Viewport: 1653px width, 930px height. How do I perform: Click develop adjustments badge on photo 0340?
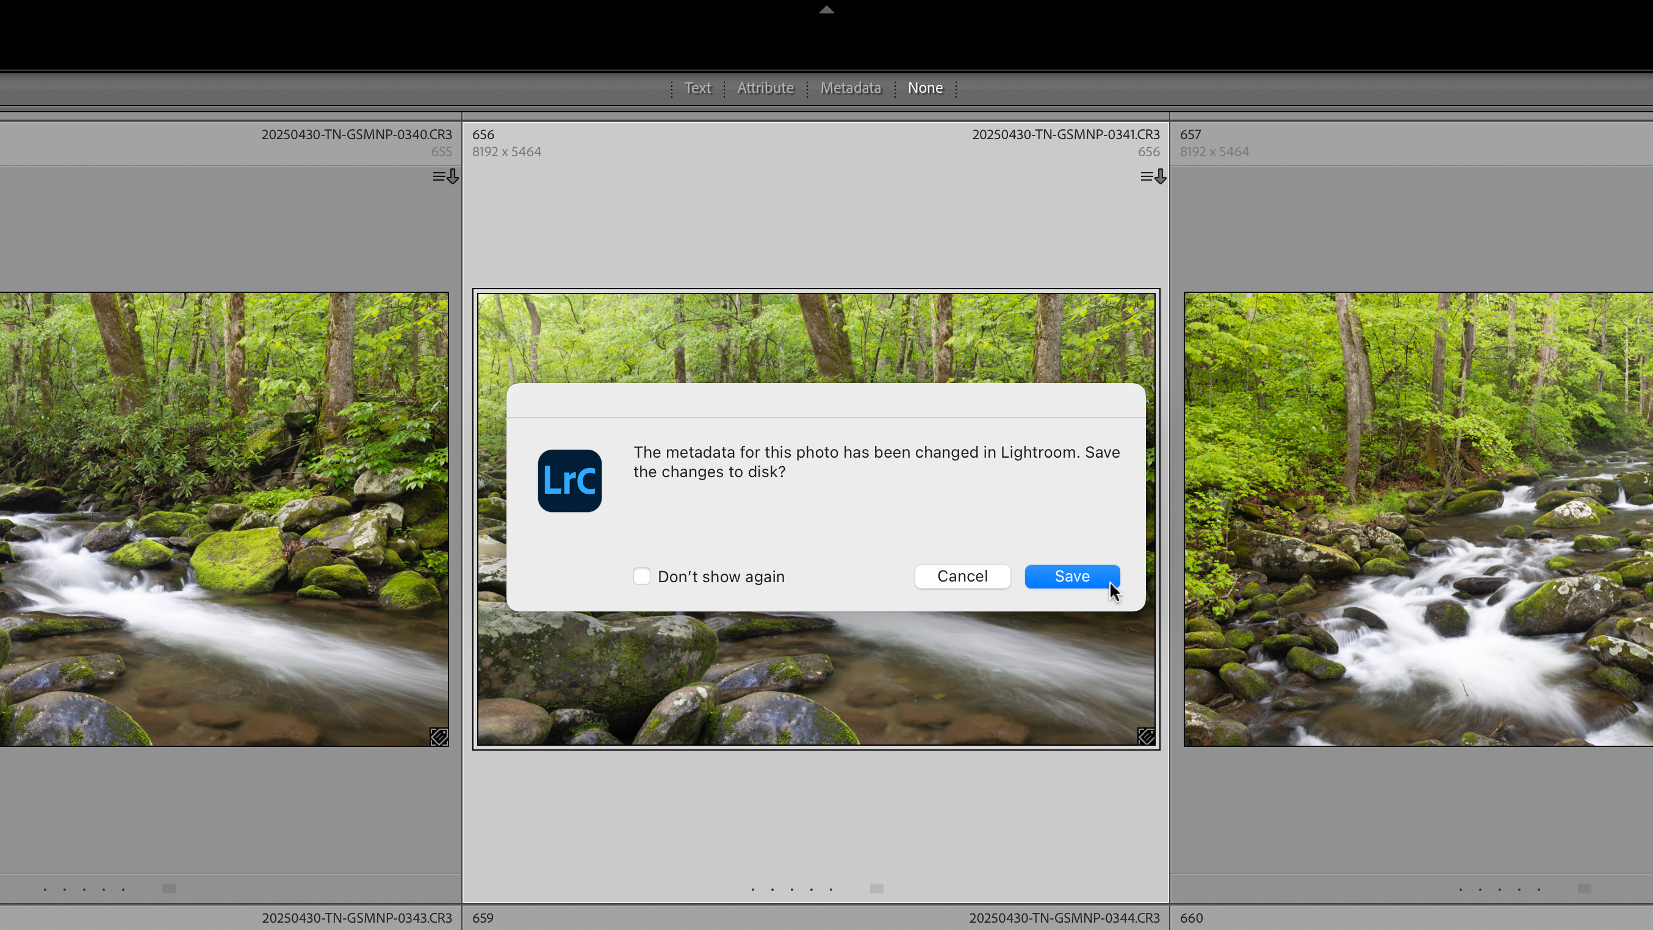(439, 736)
